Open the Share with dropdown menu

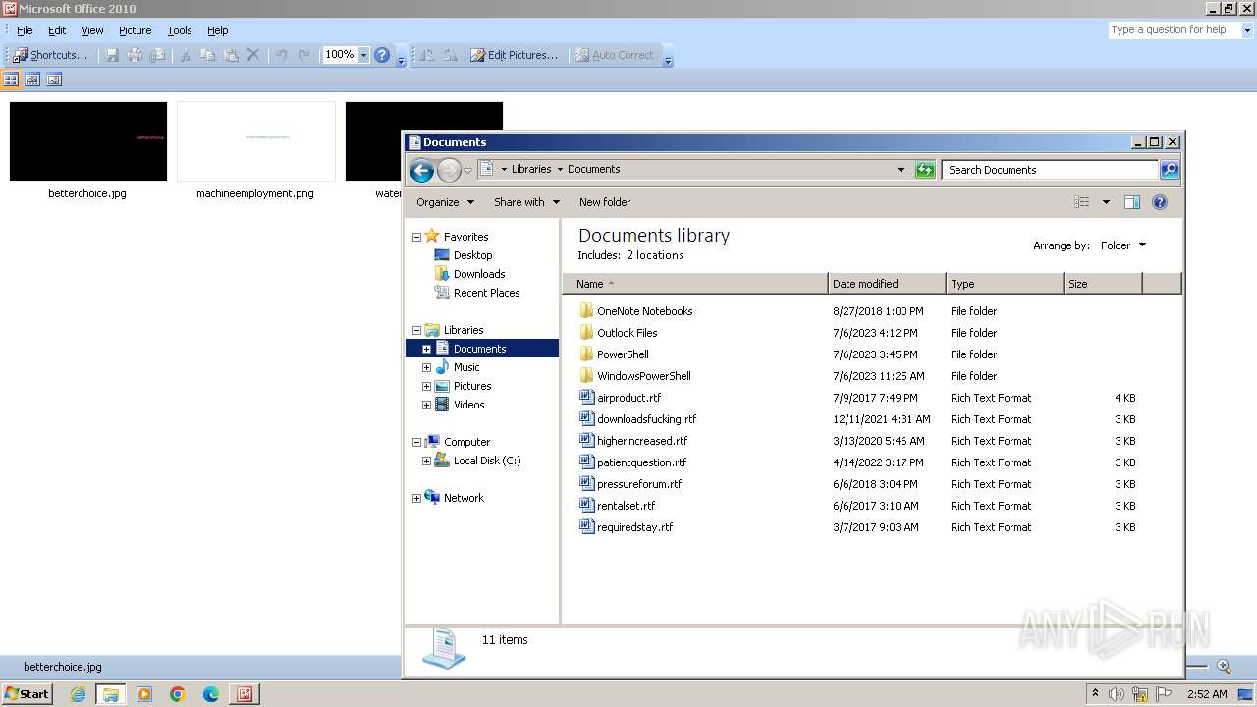point(526,202)
